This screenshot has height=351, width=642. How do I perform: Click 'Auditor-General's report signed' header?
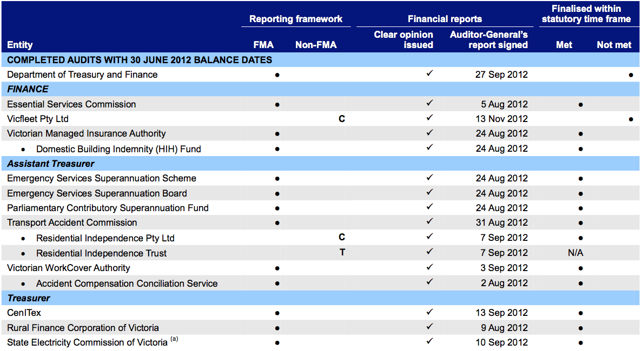(488, 39)
